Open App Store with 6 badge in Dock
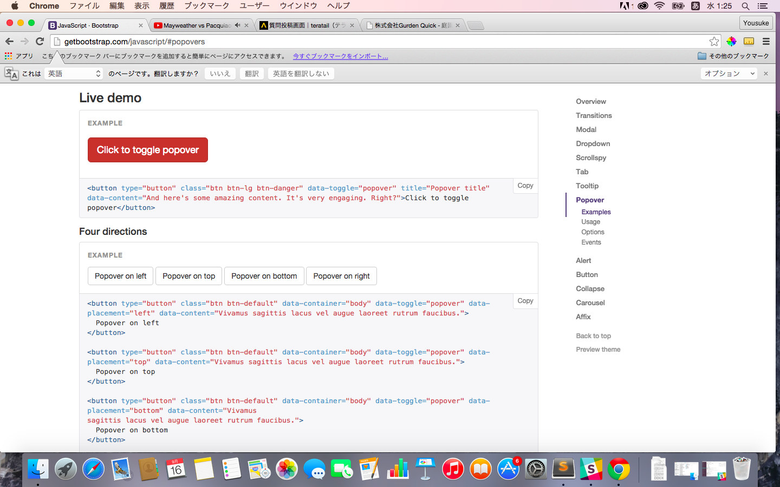Image resolution: width=780 pixels, height=487 pixels. [508, 469]
